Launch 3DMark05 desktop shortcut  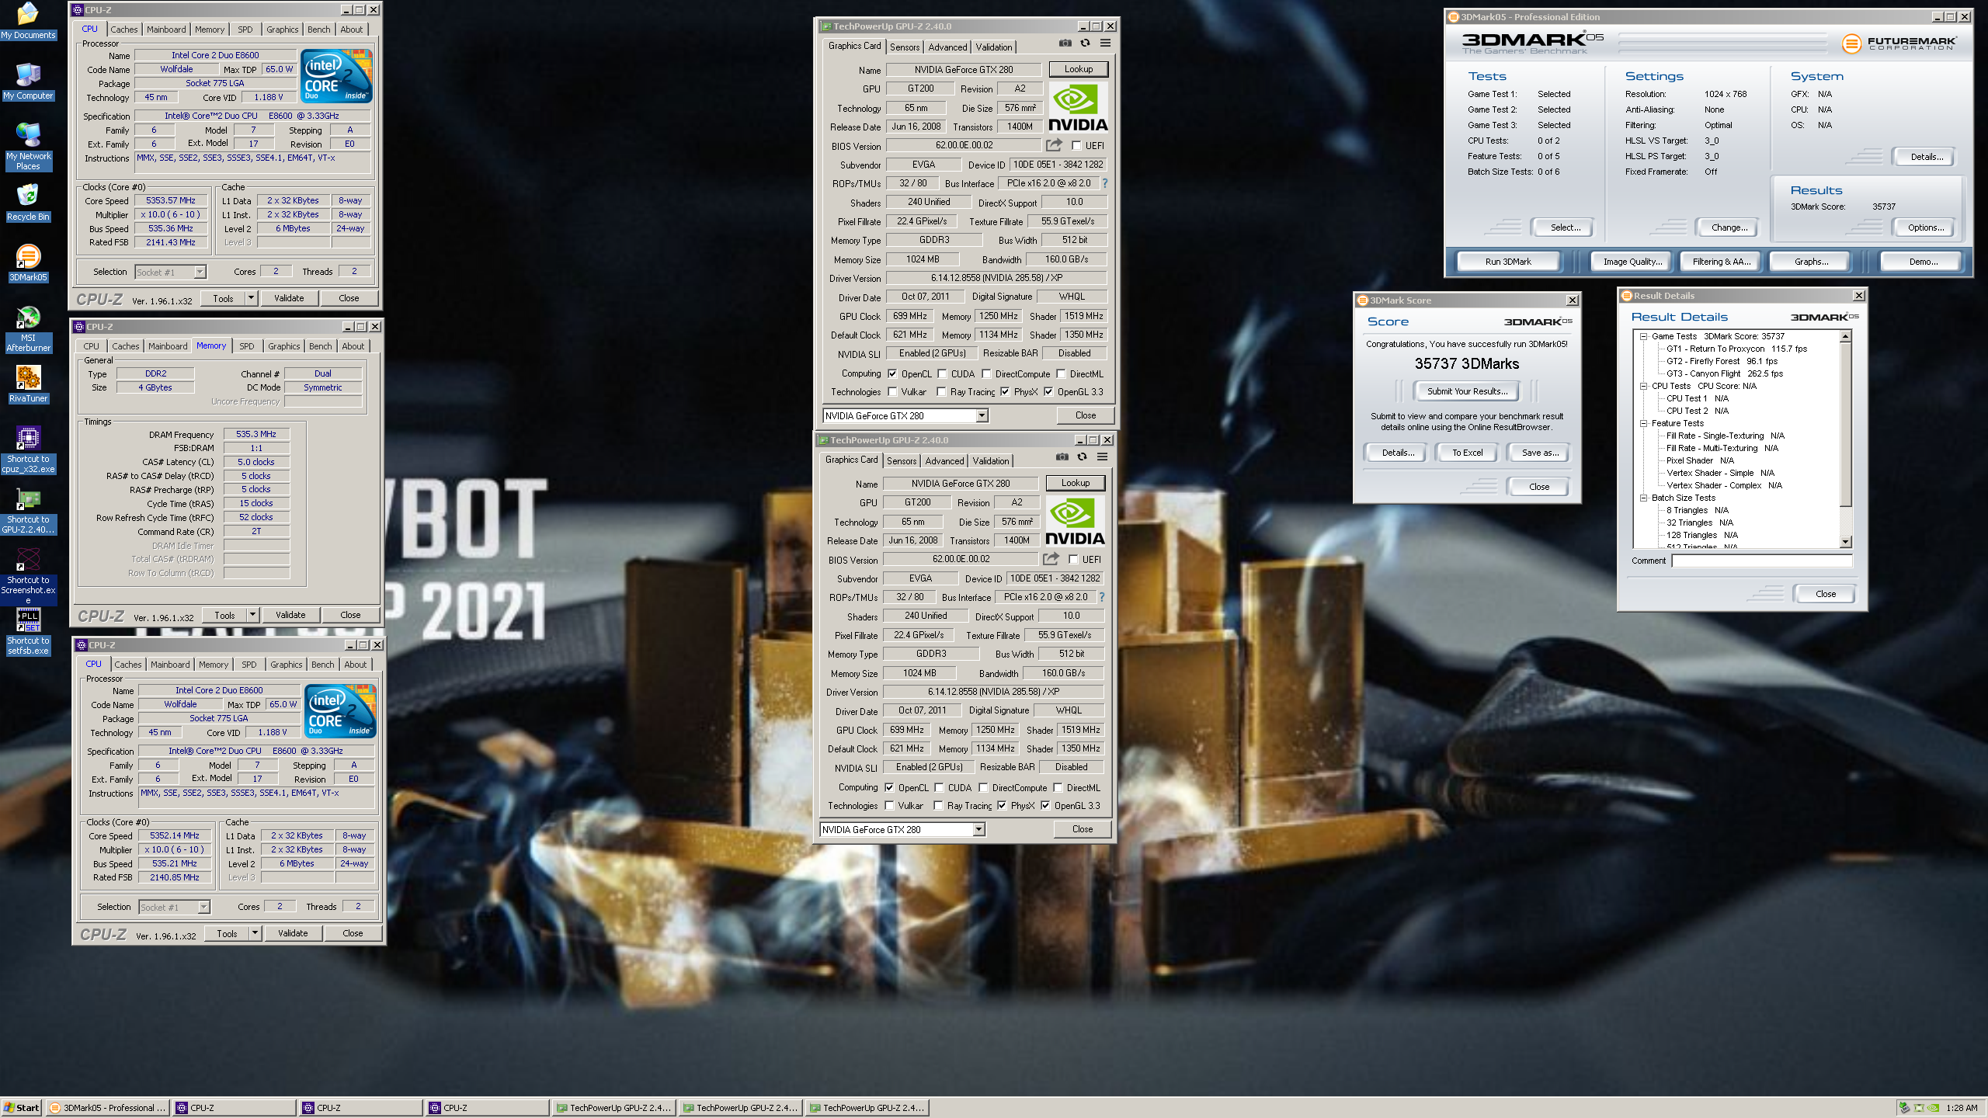coord(28,262)
